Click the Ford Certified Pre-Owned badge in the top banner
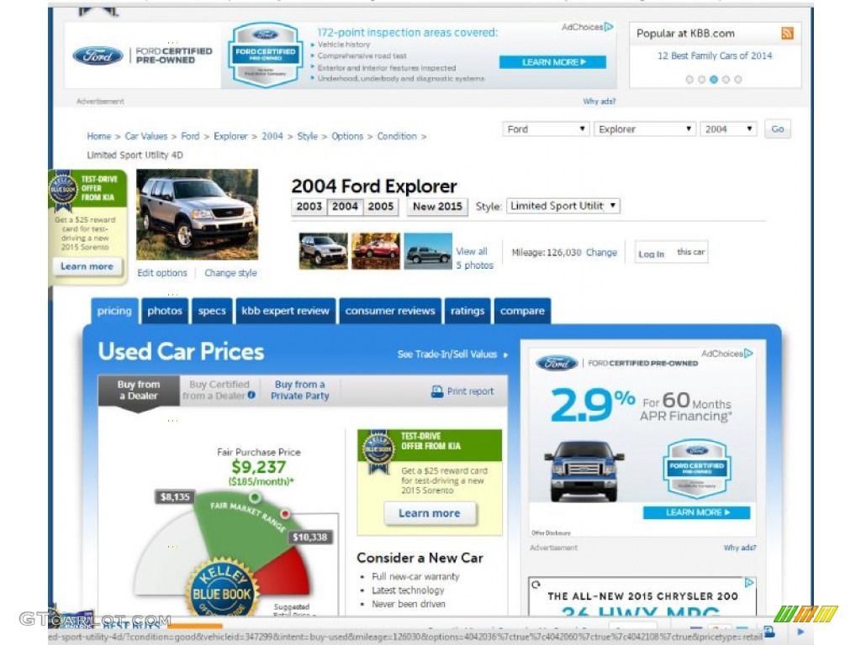 click(265, 55)
